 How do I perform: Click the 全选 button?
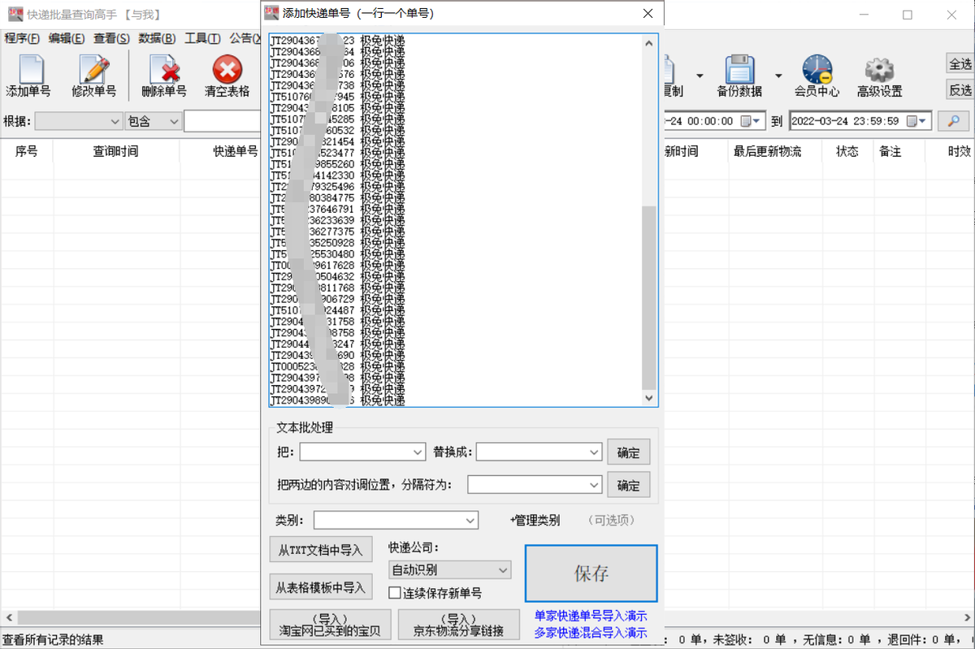960,63
